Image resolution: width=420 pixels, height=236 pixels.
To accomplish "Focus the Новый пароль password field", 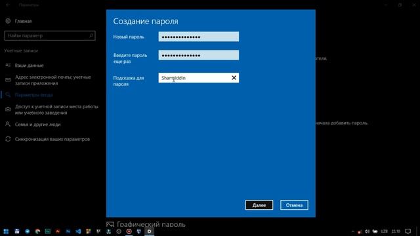I will tap(198, 37).
